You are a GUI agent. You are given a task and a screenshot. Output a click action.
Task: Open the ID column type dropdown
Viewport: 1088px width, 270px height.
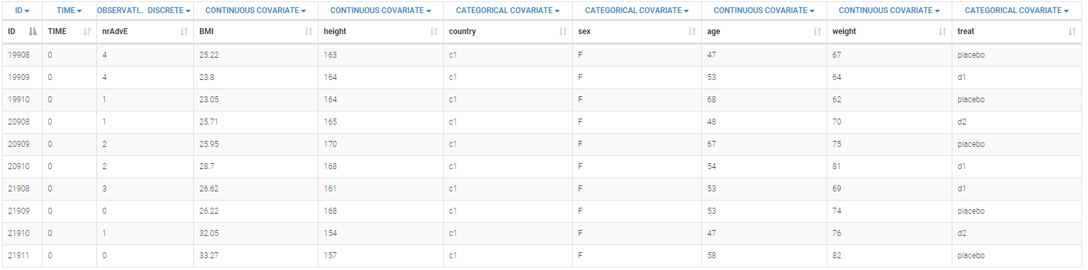(x=22, y=10)
